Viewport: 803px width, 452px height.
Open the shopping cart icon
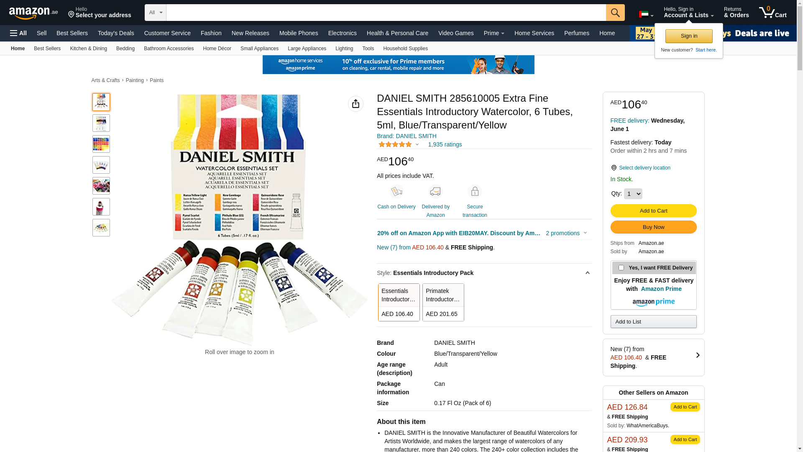(773, 13)
